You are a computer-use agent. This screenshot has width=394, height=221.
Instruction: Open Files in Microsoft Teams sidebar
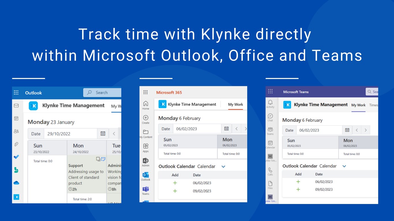(x=270, y=185)
